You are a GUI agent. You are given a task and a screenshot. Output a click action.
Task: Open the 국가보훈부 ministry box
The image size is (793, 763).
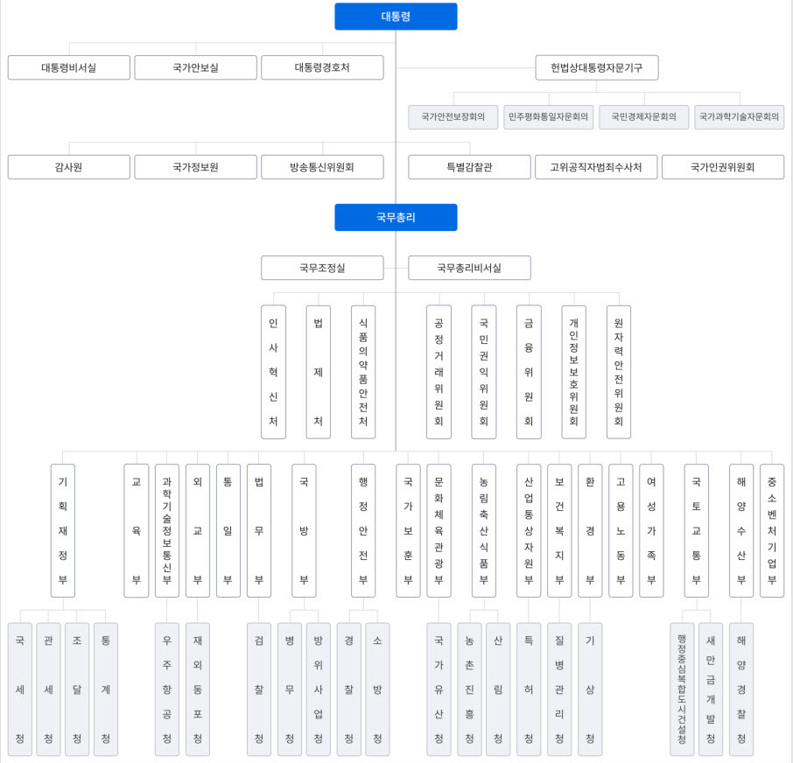pyautogui.click(x=408, y=531)
